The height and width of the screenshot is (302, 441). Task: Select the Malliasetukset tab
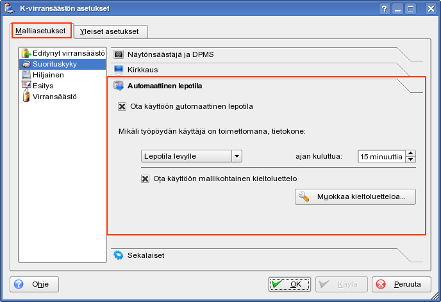[x=40, y=31]
